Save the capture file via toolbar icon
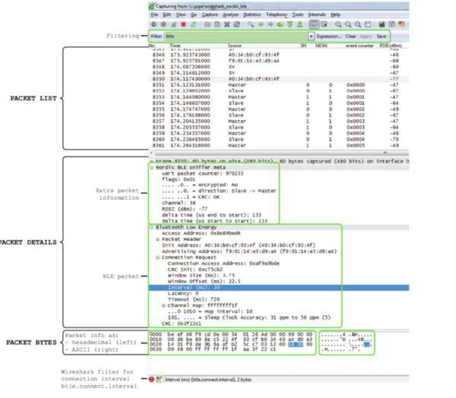 tap(217, 25)
